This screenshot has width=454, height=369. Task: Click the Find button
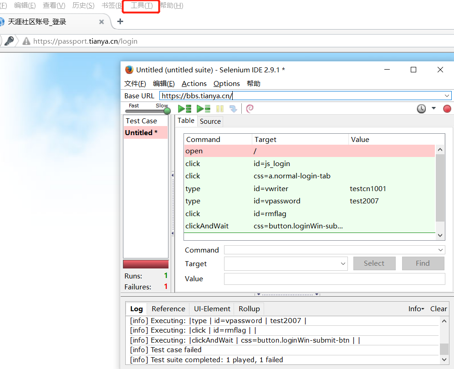point(423,263)
